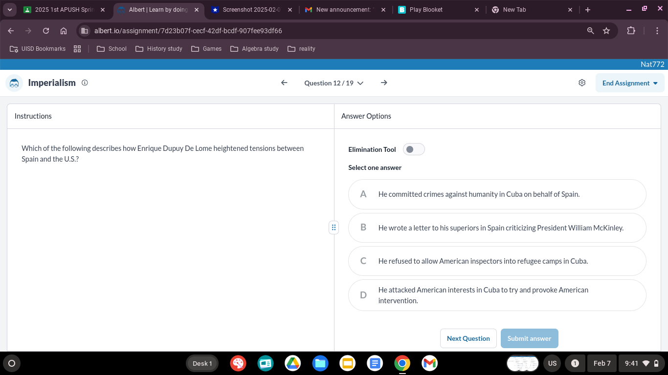Open the zoom magnifier in address bar
Screen dimensions: 668x375
tap(591, 31)
